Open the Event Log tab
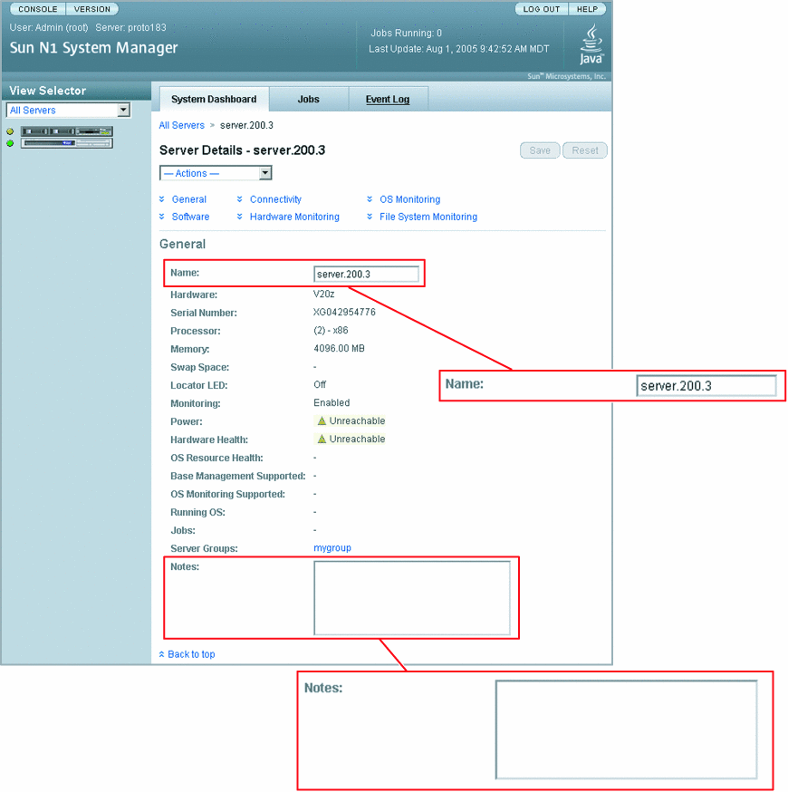 click(388, 99)
